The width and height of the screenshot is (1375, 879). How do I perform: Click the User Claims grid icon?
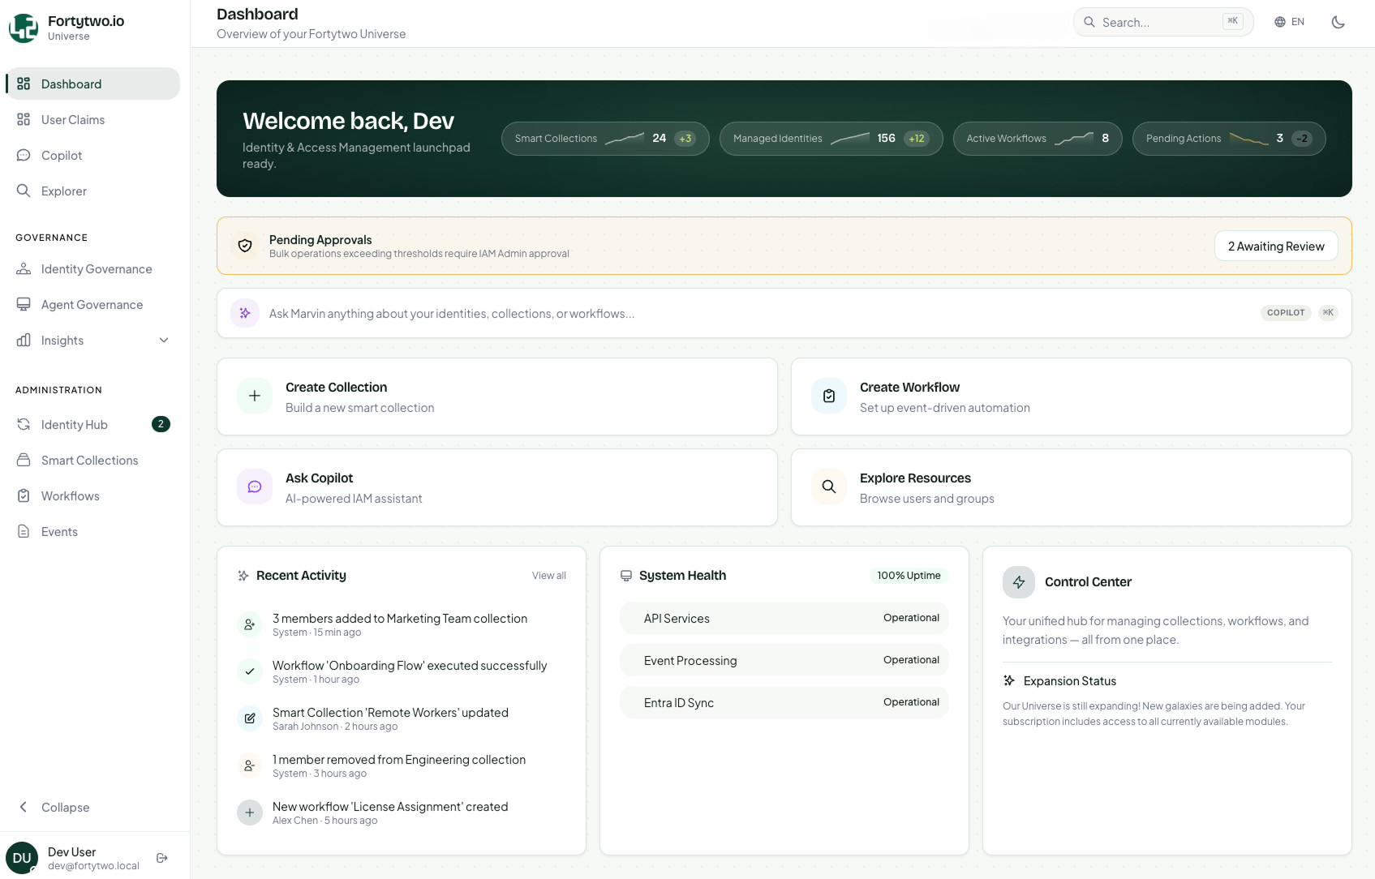coord(24,119)
